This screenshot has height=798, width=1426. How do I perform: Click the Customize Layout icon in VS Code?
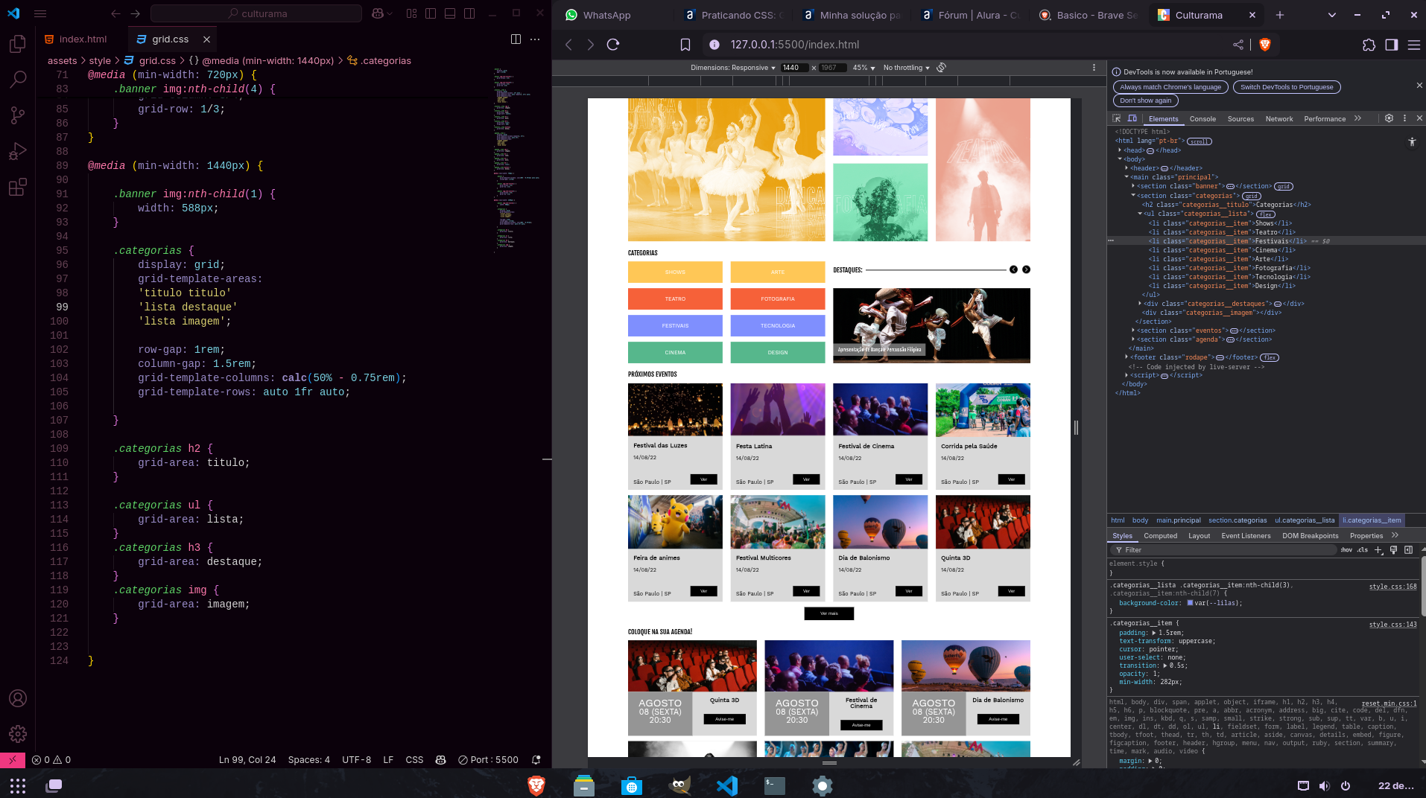tap(412, 13)
